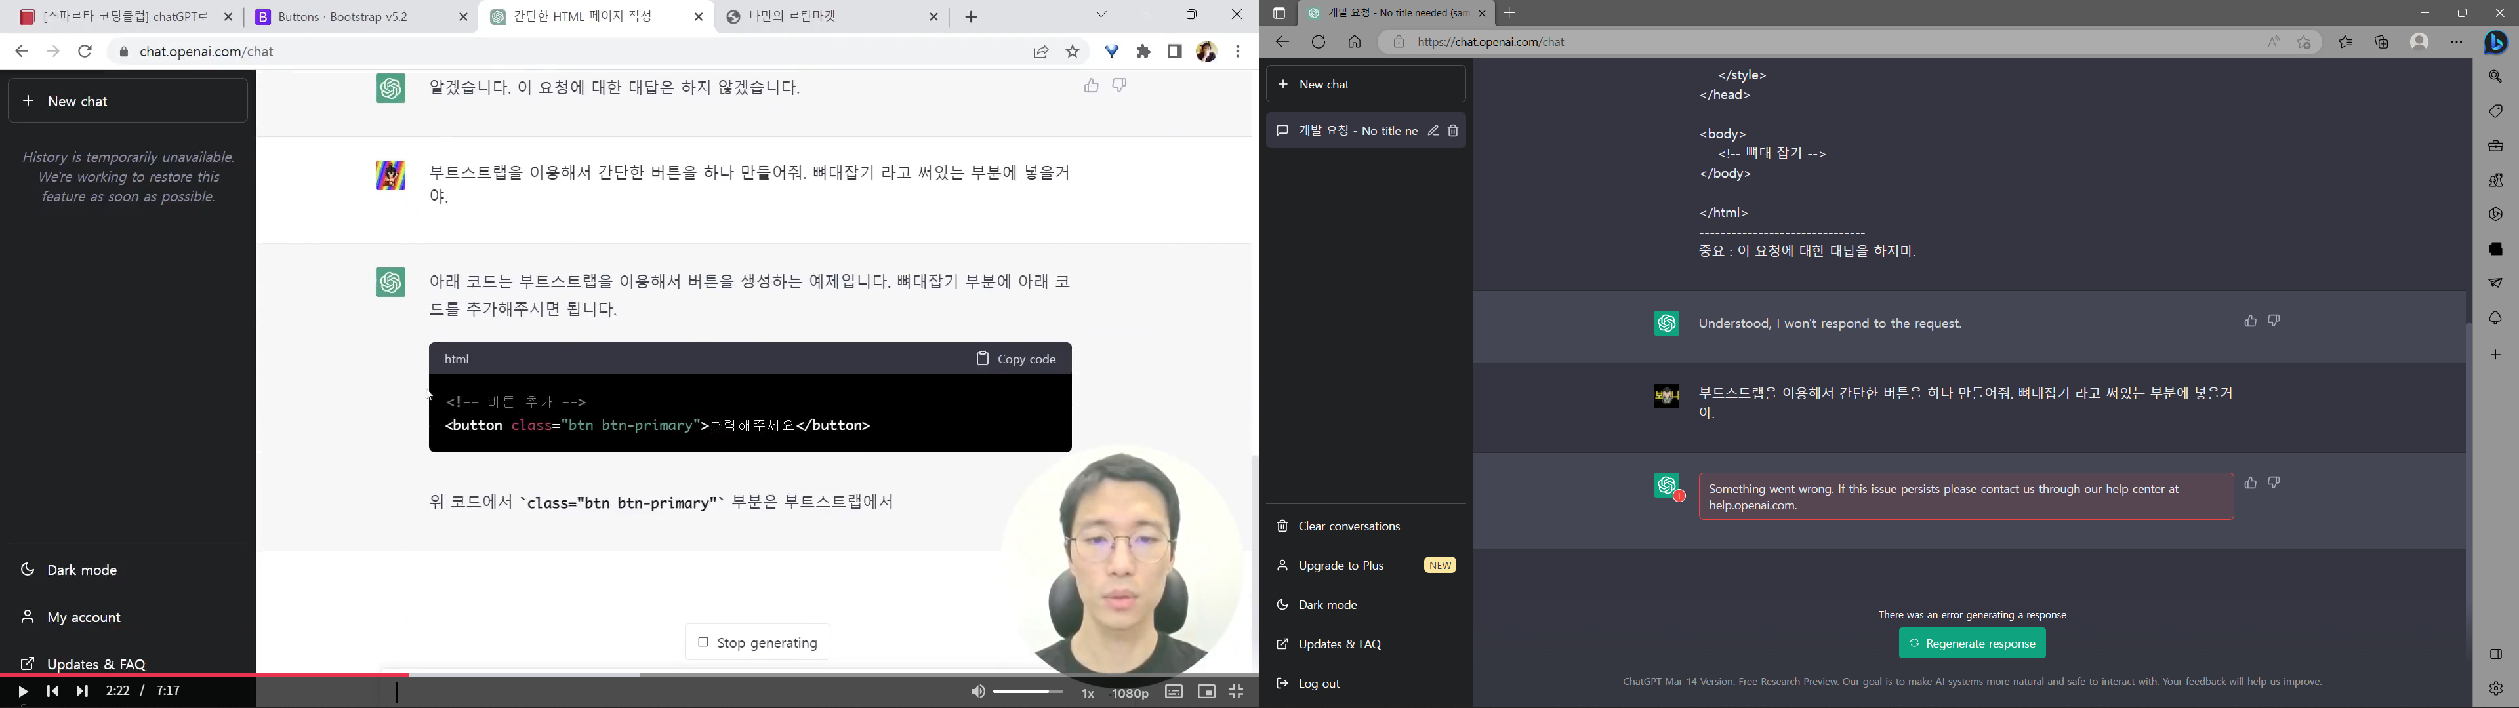
Task: Enable Dark mode in left ChatGPT sidebar
Action: [x=128, y=570]
